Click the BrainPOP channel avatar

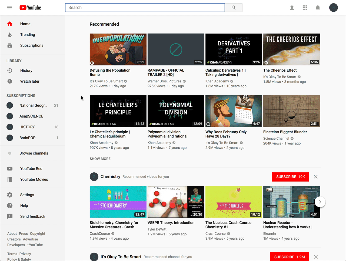[10, 138]
